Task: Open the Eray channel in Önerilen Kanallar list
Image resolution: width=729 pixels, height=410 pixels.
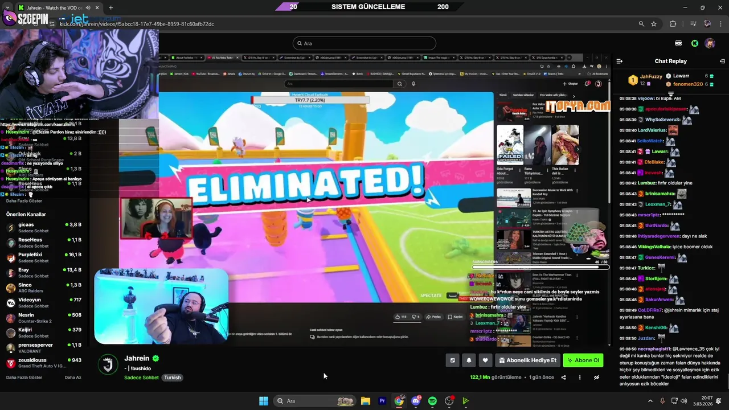Action: point(44,273)
